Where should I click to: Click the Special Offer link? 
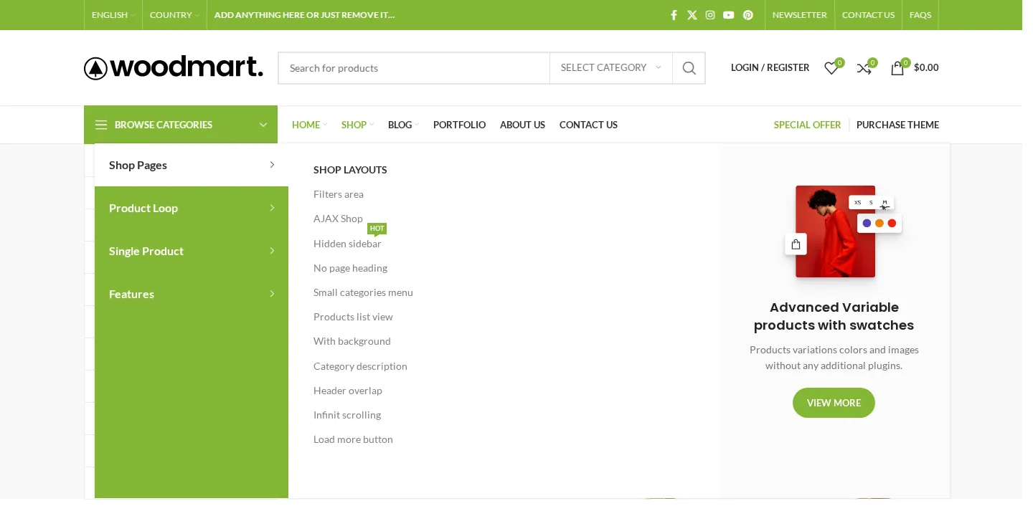point(807,125)
